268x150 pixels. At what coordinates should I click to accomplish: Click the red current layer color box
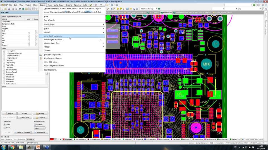click(52, 139)
